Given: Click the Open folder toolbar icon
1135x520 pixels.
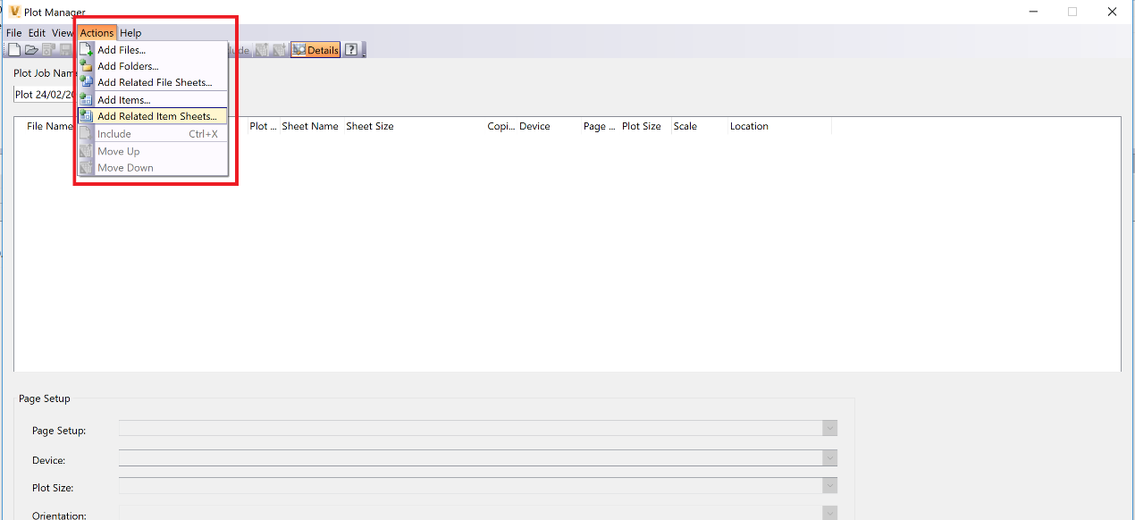Looking at the screenshot, I should point(31,50).
